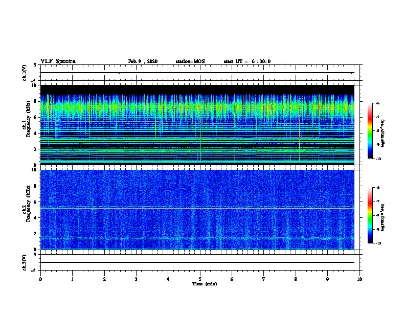Viewport: 405px width, 313px height.
Task: Click the ch.1 colorbar log(PSD) unit label
Action: point(383,133)
